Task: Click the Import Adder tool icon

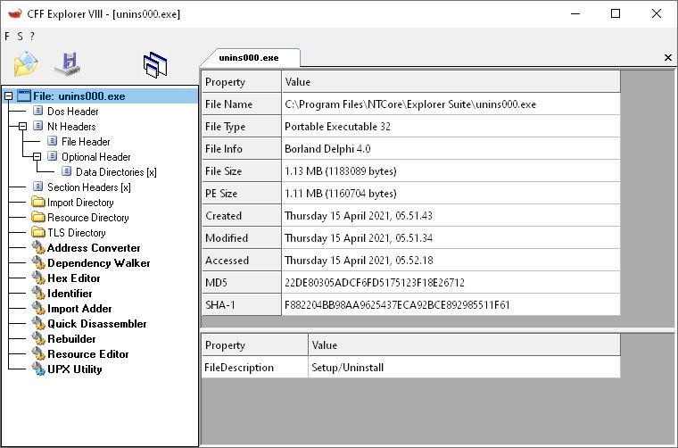Action: (x=38, y=308)
